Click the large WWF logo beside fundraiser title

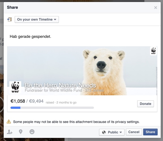click(x=15, y=87)
